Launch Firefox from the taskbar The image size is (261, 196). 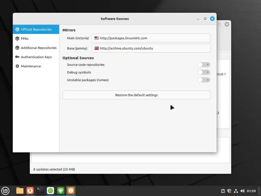click(30, 191)
